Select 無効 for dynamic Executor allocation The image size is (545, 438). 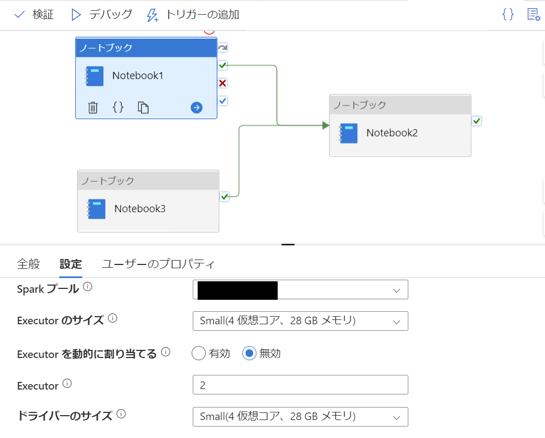pyautogui.click(x=249, y=353)
